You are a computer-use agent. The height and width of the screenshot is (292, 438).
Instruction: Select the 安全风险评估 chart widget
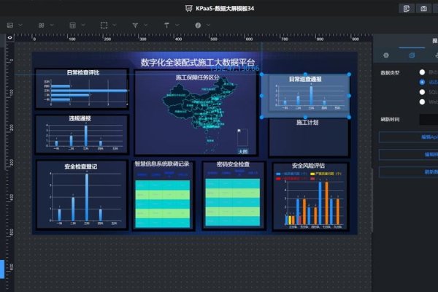click(310, 196)
